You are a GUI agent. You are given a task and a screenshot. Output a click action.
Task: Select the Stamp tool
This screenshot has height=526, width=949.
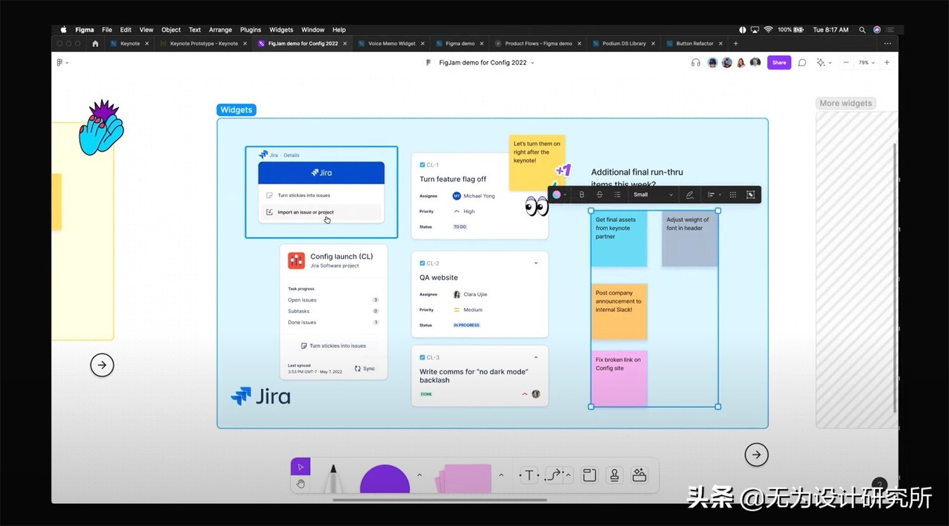click(614, 475)
